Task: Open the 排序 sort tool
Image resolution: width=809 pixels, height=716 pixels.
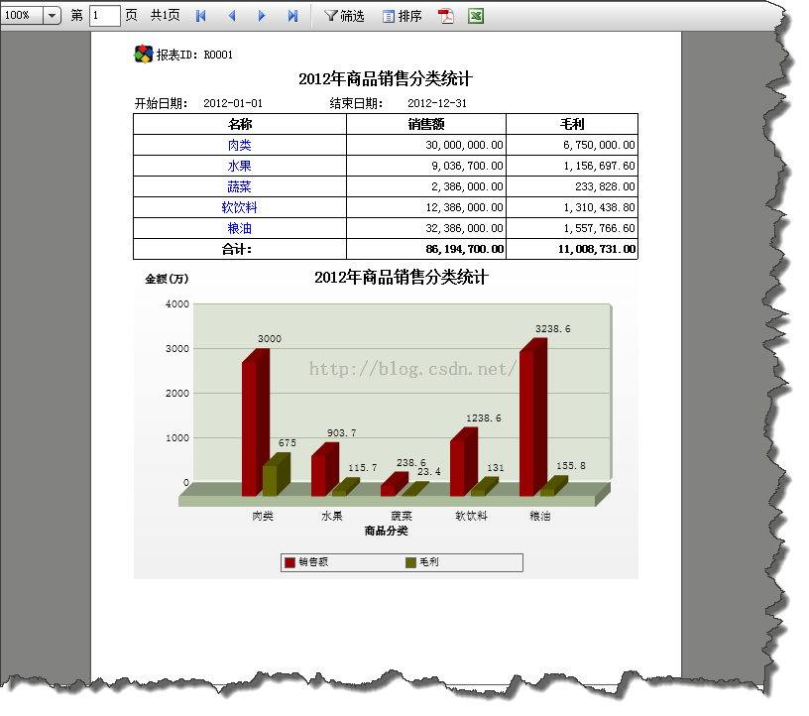Action: point(402,16)
